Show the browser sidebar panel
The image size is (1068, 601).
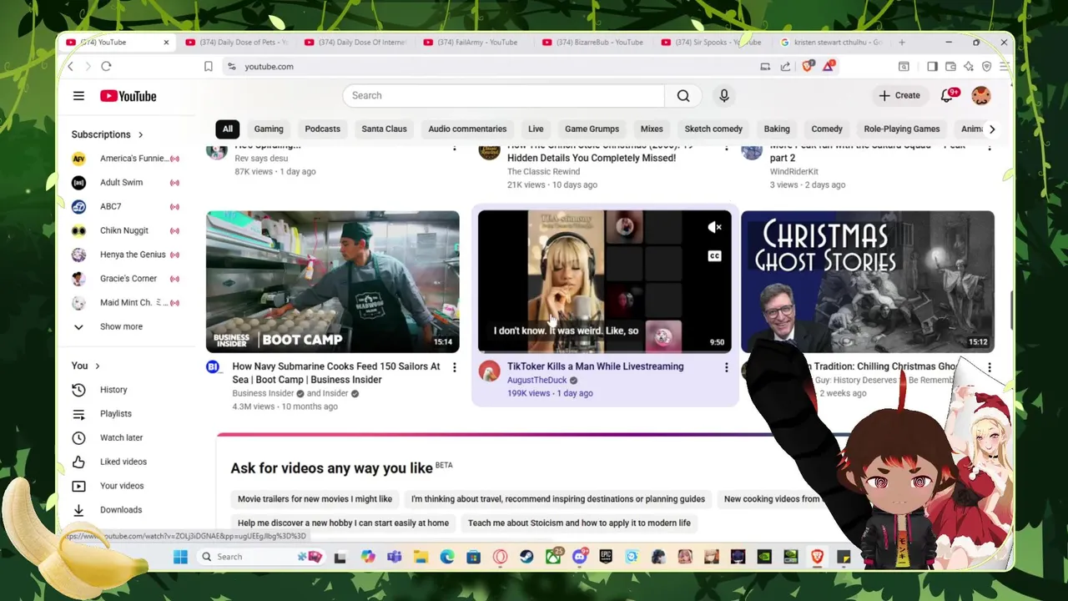point(932,67)
